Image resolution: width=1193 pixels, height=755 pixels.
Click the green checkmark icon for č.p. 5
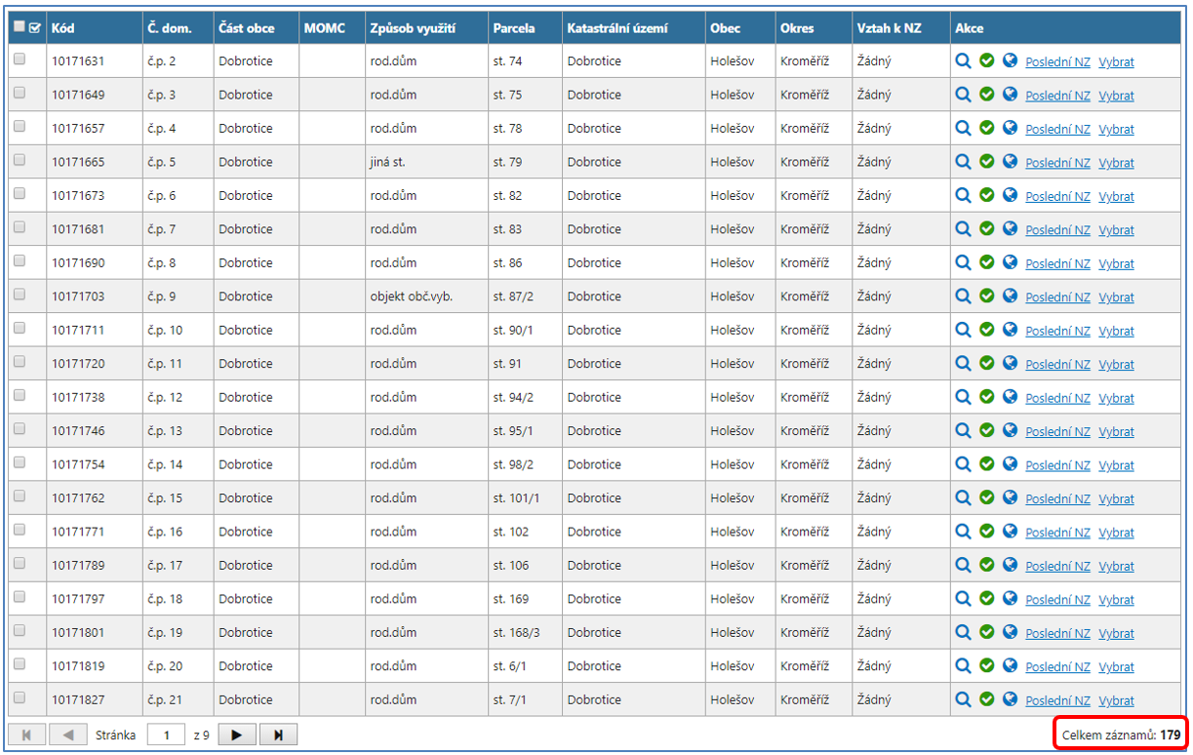point(986,161)
